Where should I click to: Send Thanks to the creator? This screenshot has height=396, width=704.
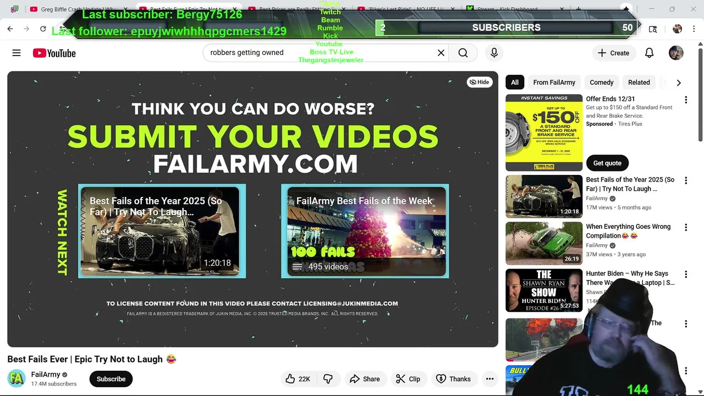(453, 379)
